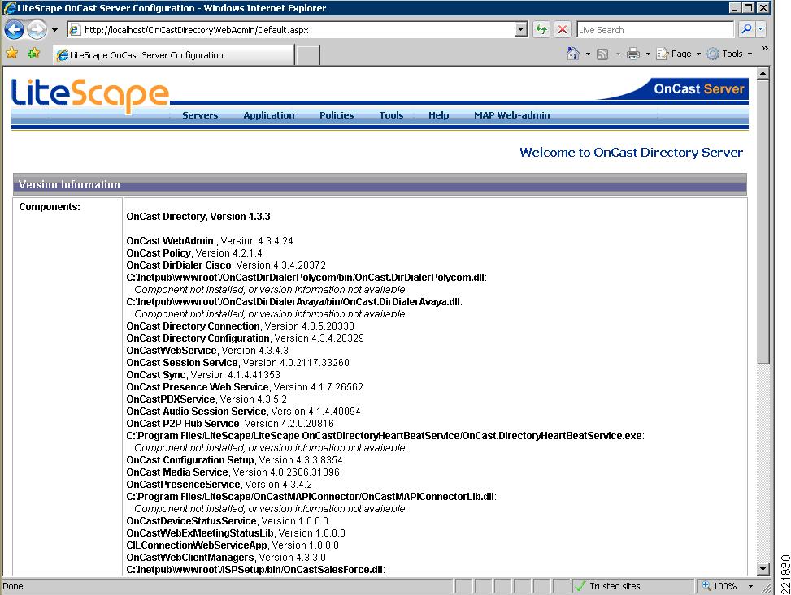Image resolution: width=791 pixels, height=595 pixels.
Task: Click the OnCast Directory Connection version line
Action: [240, 326]
